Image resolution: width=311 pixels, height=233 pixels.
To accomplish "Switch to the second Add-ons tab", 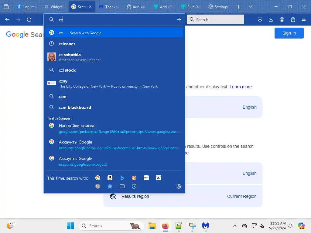I will 163,7.
